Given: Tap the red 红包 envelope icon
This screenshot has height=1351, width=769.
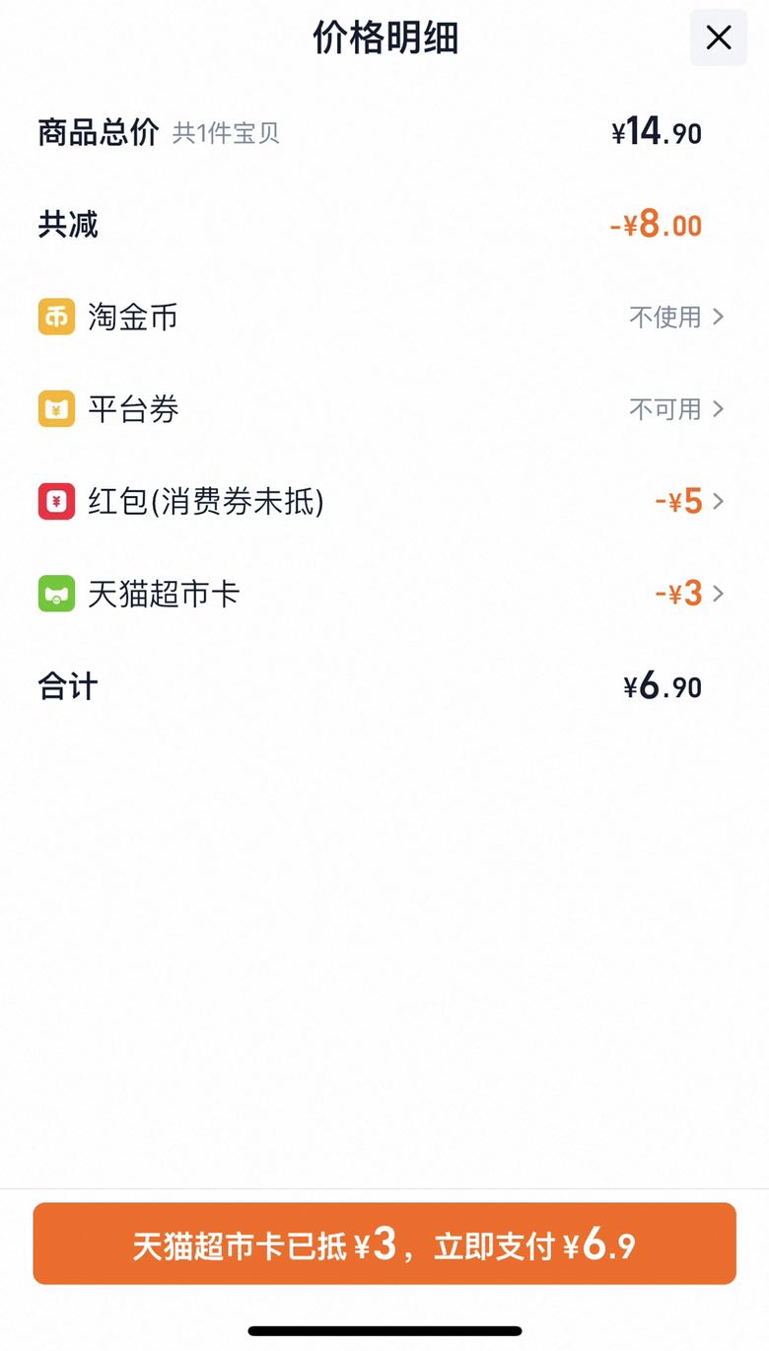Looking at the screenshot, I should [x=56, y=501].
